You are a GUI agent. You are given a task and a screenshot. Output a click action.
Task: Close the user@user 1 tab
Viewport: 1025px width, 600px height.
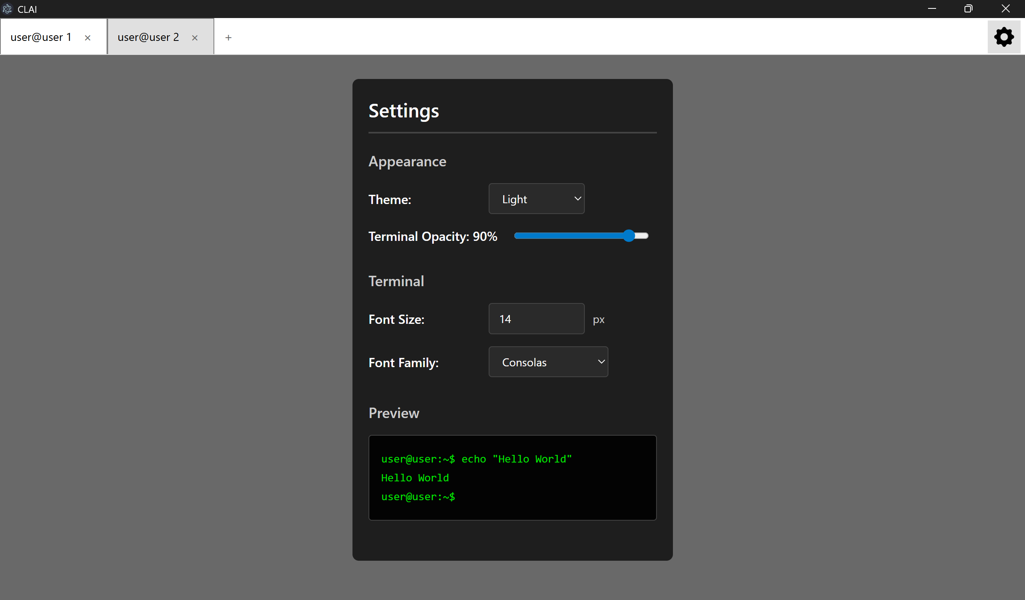click(x=87, y=38)
